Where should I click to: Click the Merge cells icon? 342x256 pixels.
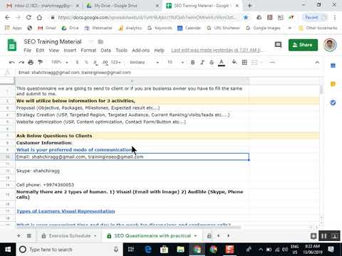254,63
